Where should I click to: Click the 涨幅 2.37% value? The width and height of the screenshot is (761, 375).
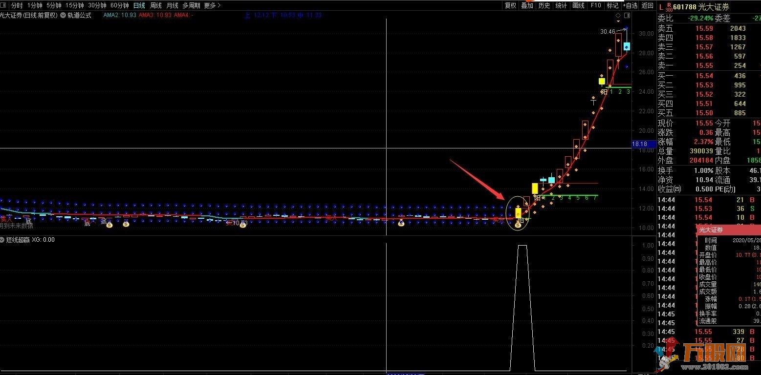coord(703,142)
